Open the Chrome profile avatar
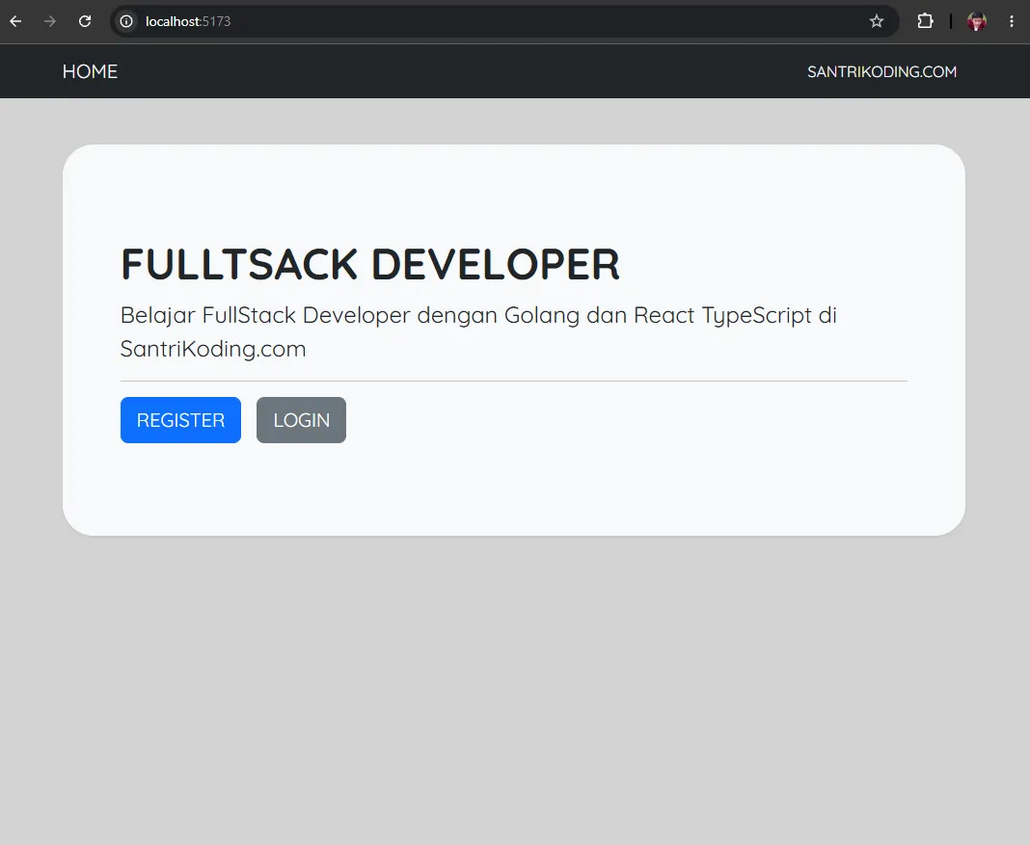This screenshot has height=845, width=1030. (977, 21)
